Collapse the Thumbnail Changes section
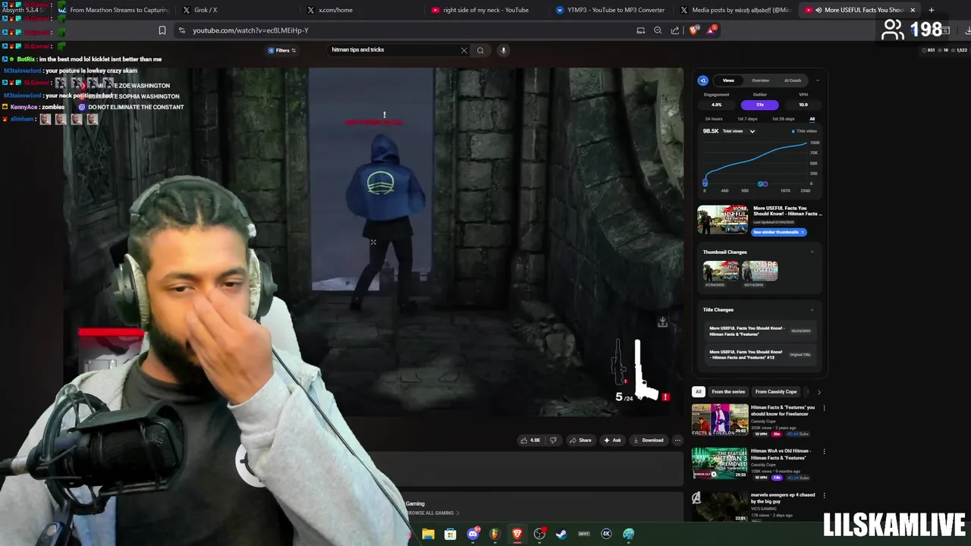 point(812,252)
